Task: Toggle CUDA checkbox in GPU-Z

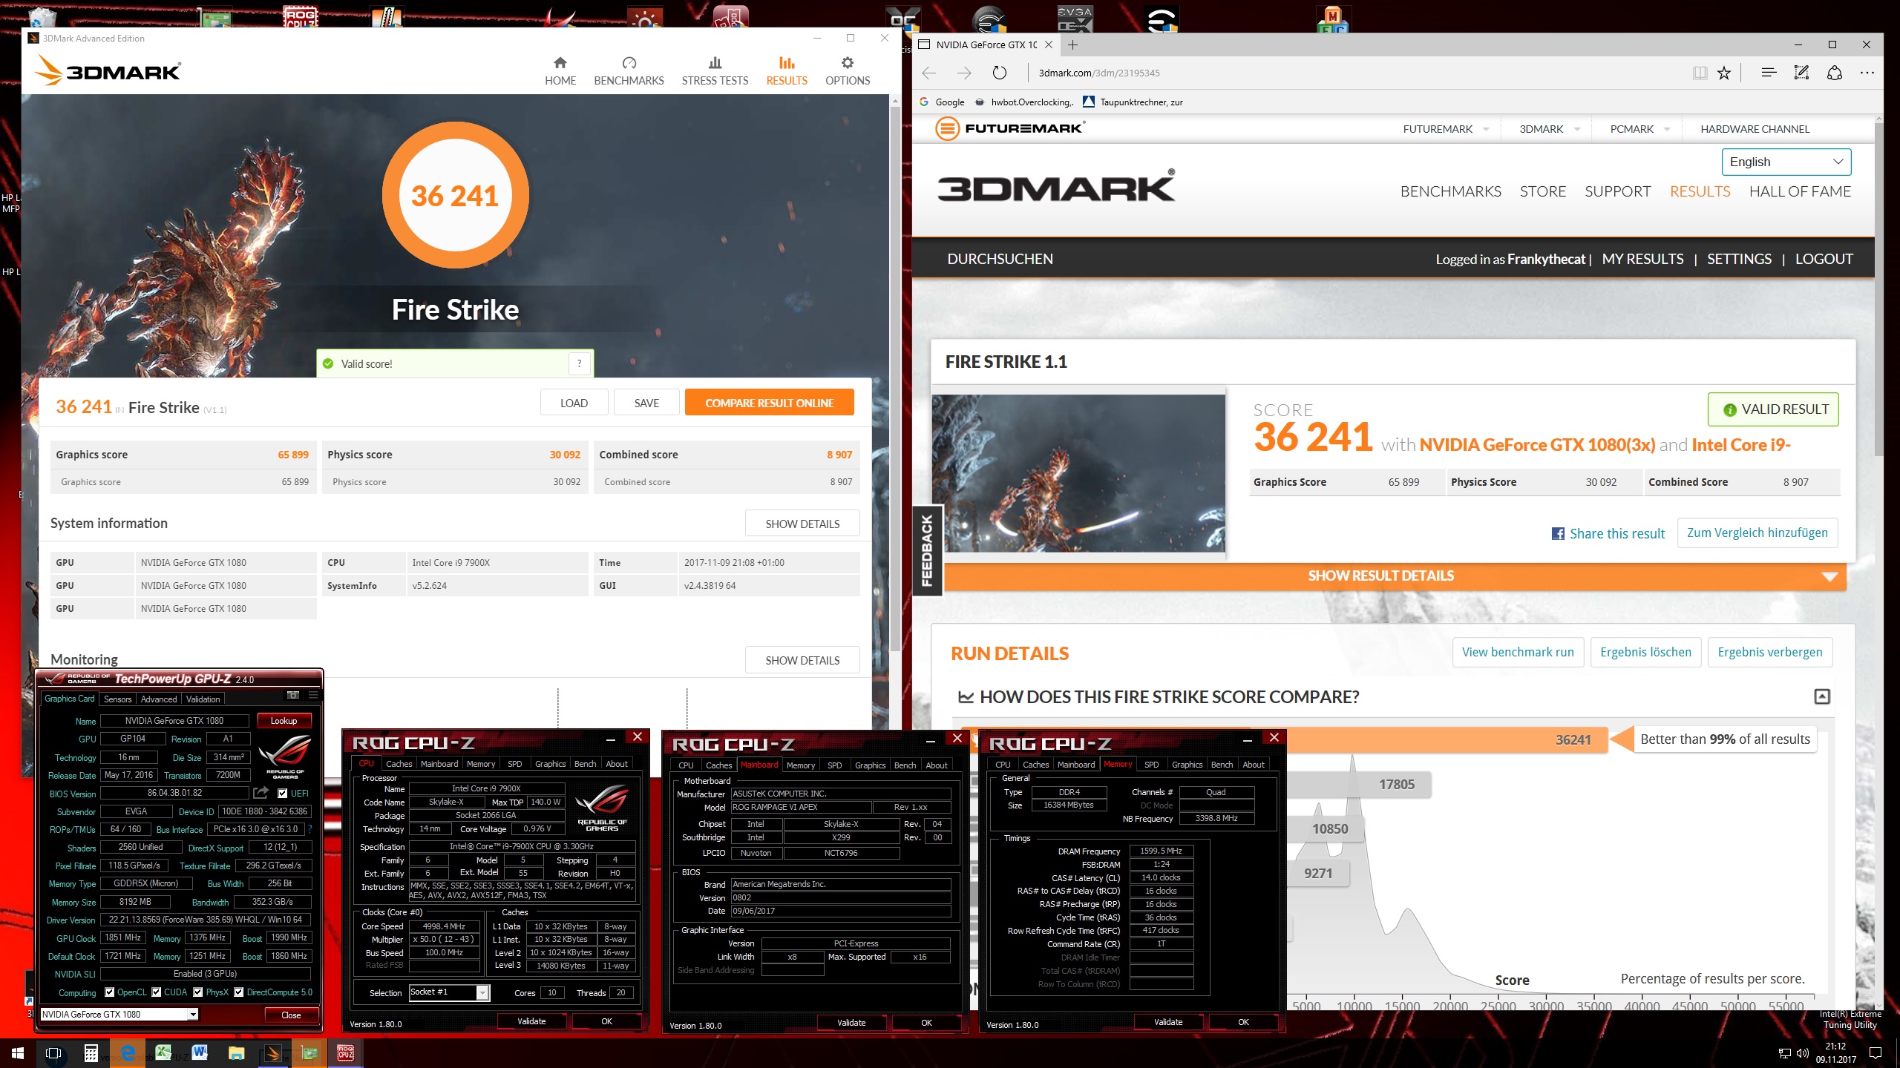Action: [x=157, y=992]
